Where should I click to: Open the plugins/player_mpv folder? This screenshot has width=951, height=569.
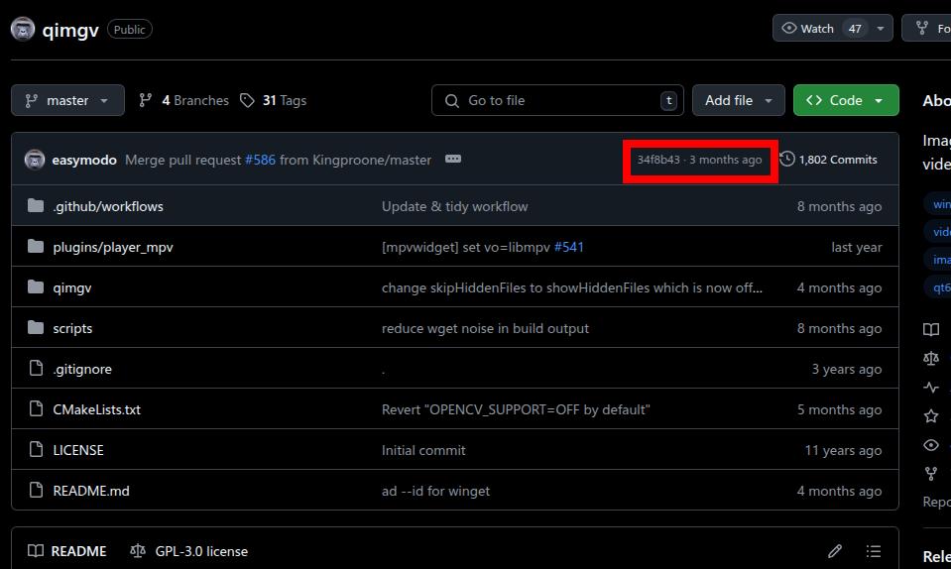click(113, 247)
